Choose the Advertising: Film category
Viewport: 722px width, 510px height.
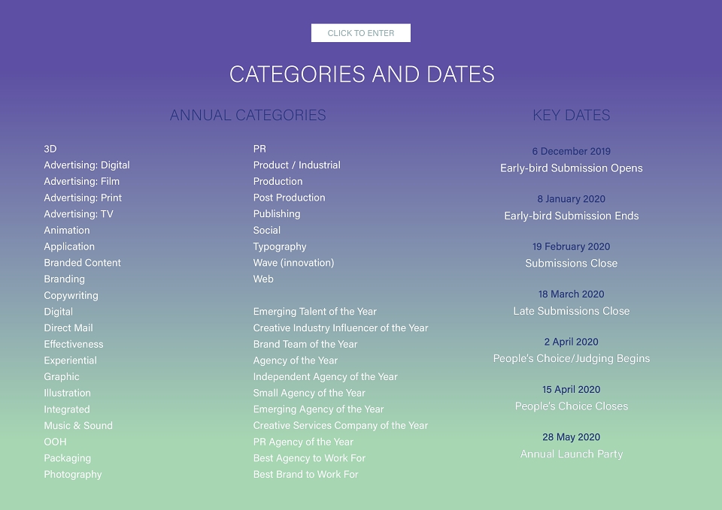(x=81, y=182)
